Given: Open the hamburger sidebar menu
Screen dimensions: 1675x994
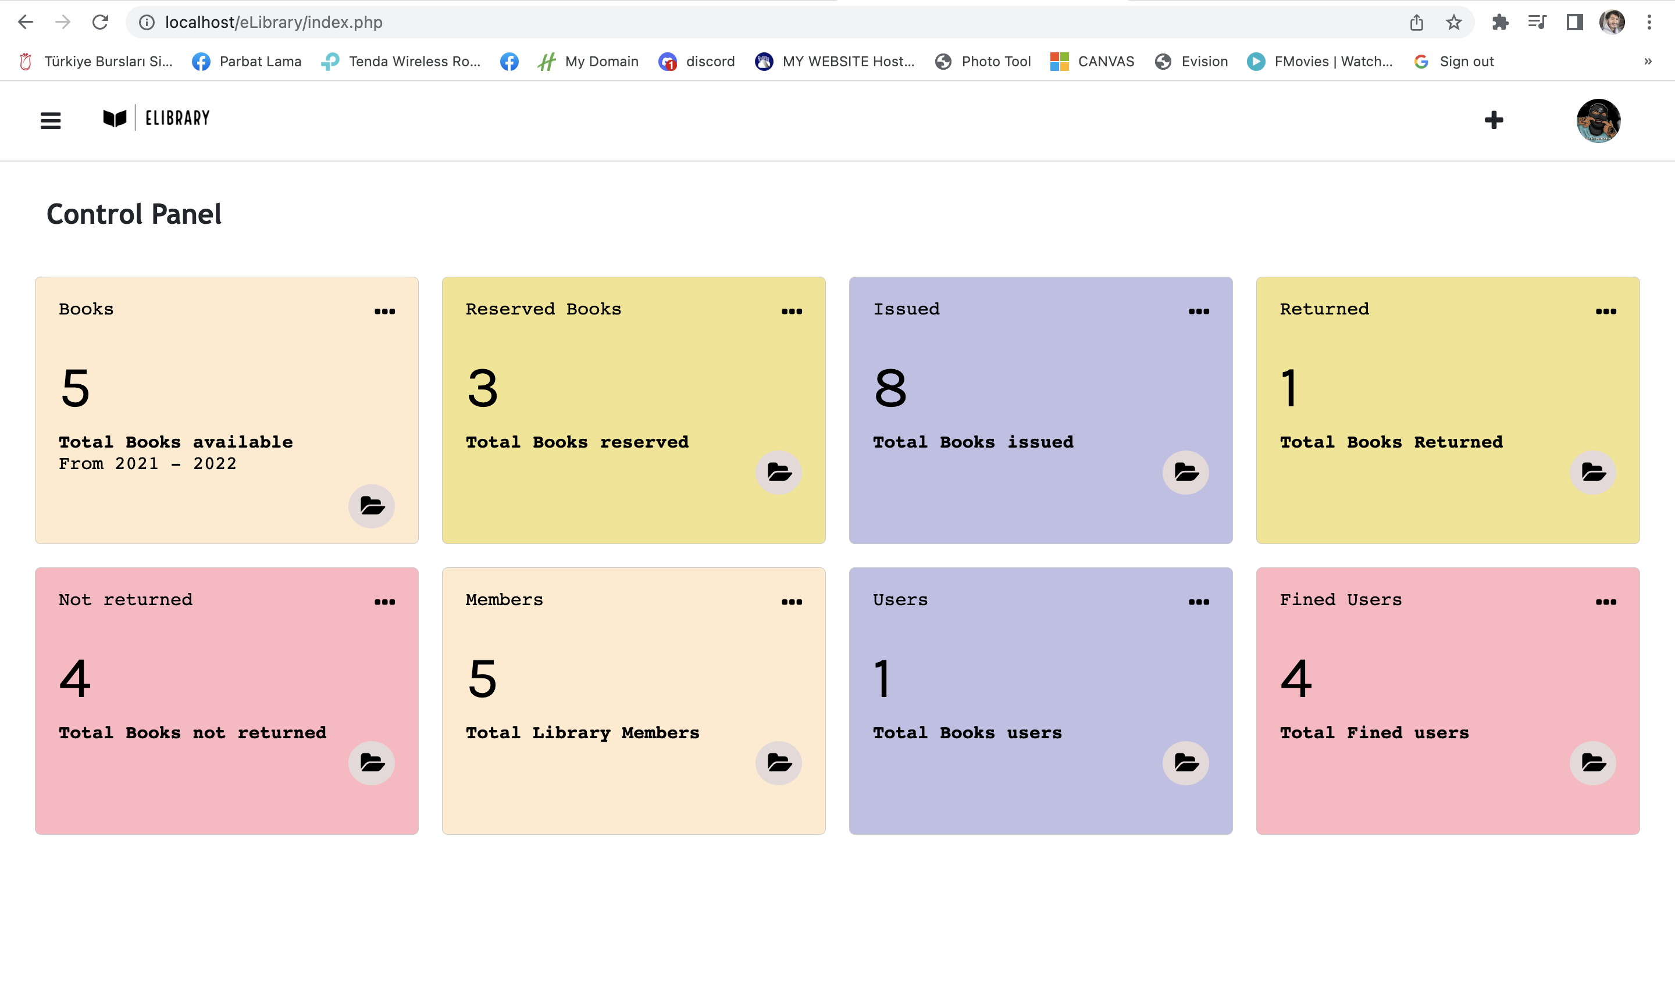Looking at the screenshot, I should click(x=50, y=120).
